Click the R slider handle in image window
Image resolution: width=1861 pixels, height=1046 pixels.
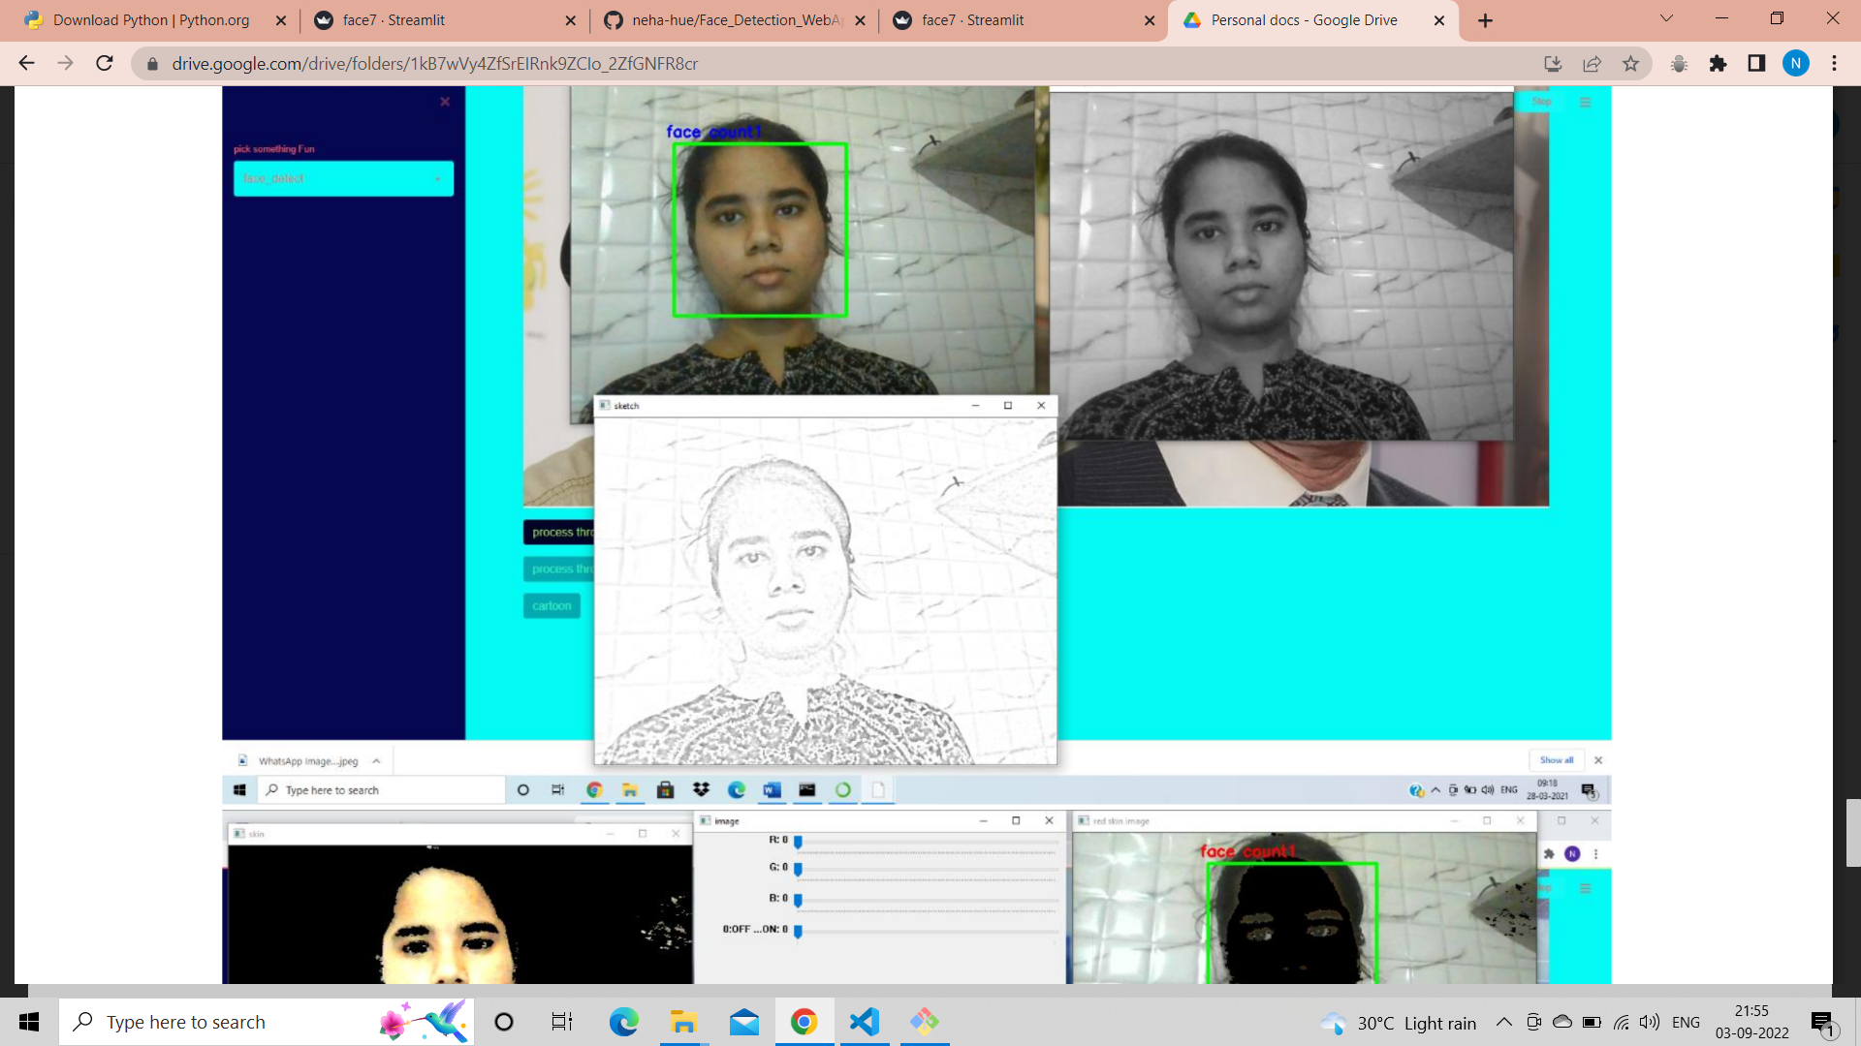(798, 841)
